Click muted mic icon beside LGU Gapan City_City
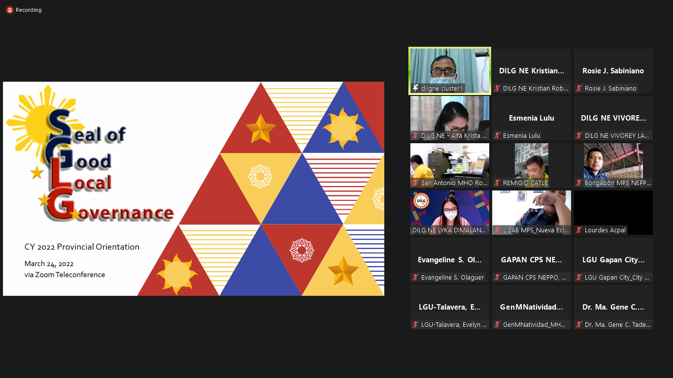673x378 pixels. pyautogui.click(x=579, y=278)
